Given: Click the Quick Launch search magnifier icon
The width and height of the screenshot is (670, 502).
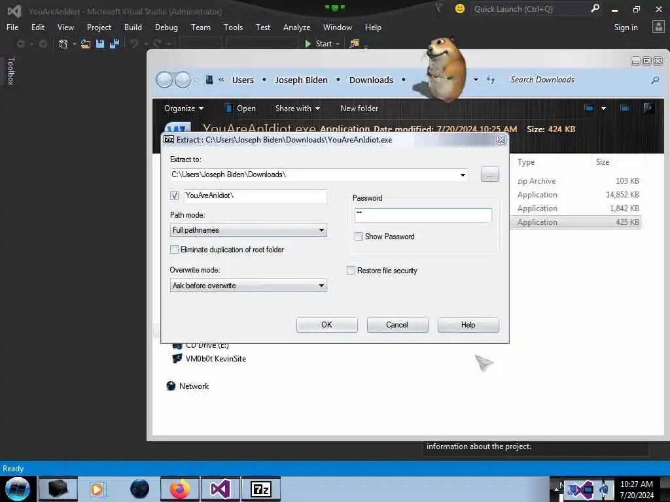Looking at the screenshot, I should [595, 8].
